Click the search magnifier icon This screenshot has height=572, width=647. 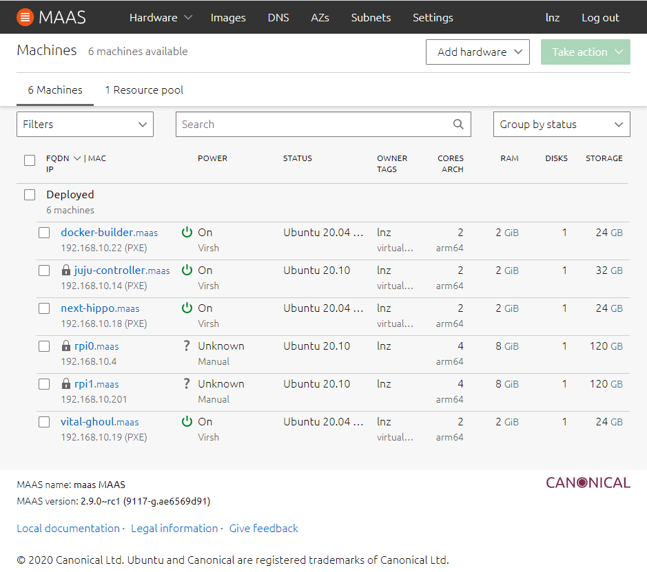458,125
